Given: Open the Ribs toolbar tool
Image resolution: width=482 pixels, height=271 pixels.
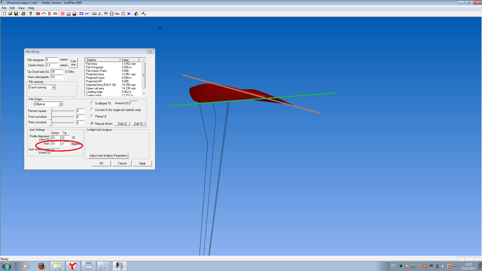Looking at the screenshot, I should pyautogui.click(x=117, y=14).
